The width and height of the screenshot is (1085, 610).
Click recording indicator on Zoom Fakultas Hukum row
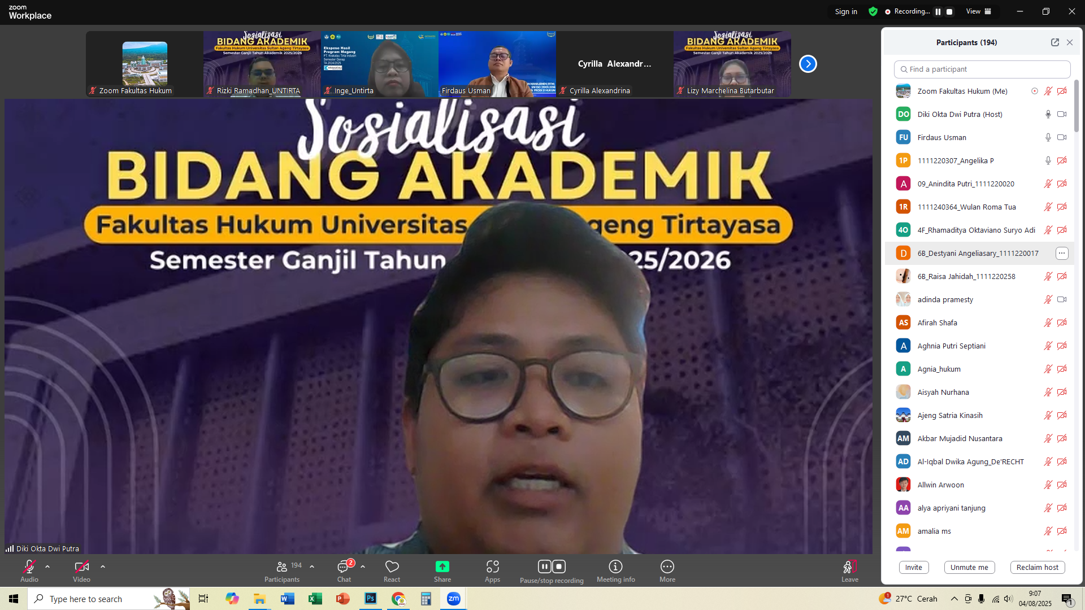tap(1035, 91)
